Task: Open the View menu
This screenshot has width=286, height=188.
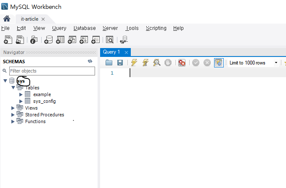Action: pyautogui.click(x=39, y=28)
